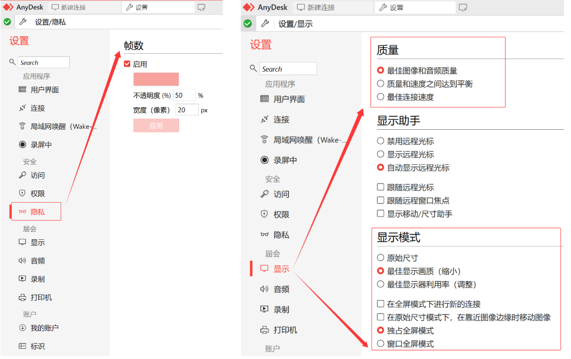The width and height of the screenshot is (571, 359).
Task: Click the 应用 button
Action: click(x=156, y=125)
